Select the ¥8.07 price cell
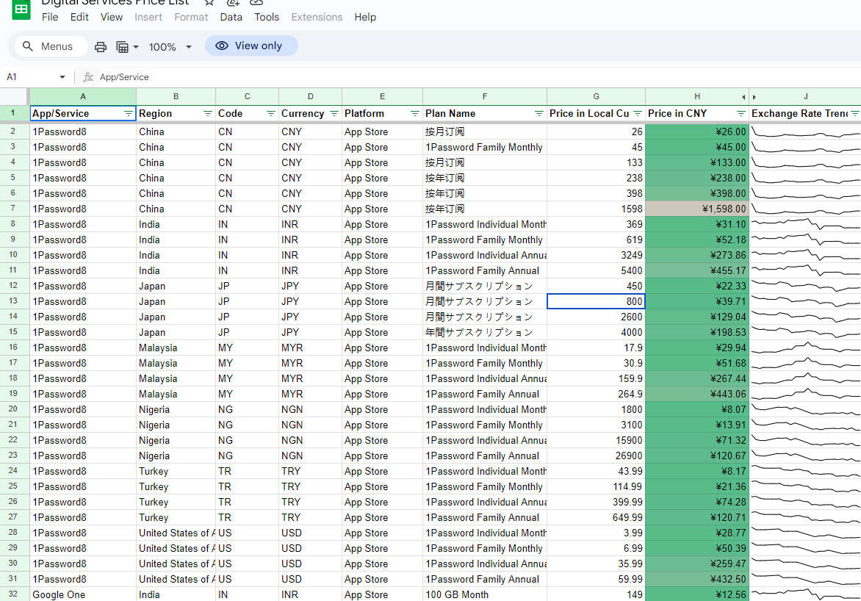Image resolution: width=861 pixels, height=601 pixels. 697,409
